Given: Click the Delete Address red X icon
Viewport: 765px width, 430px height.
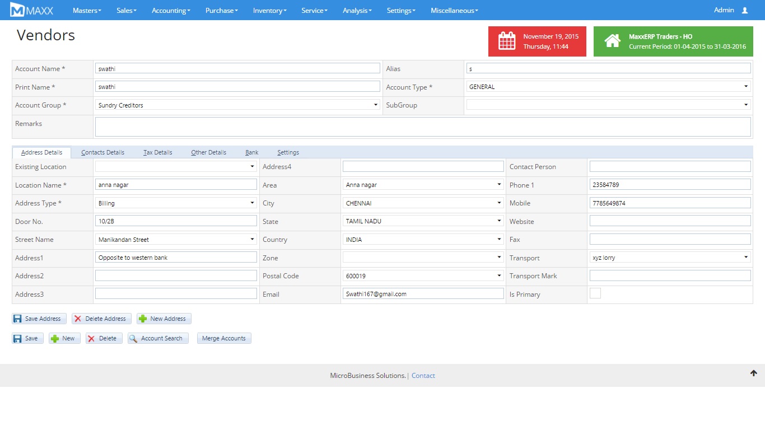Looking at the screenshot, I should pyautogui.click(x=78, y=319).
